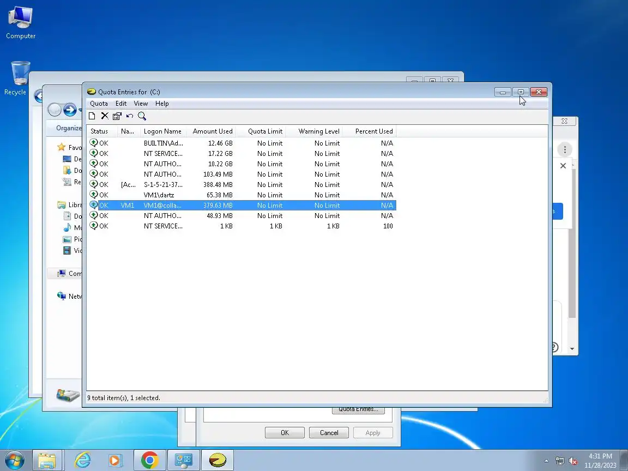Sort by the Quota Limit column header
This screenshot has height=471, width=628.
point(261,131)
